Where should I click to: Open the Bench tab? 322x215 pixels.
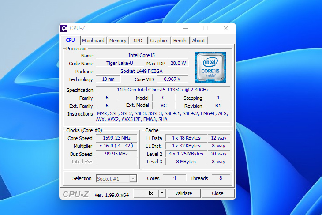180,41
